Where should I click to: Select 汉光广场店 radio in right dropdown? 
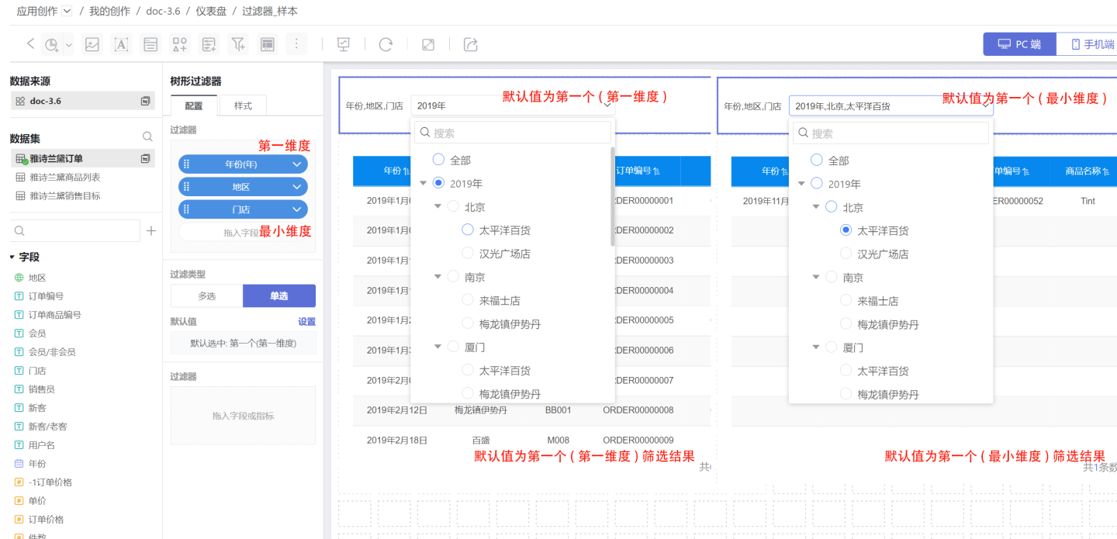click(x=846, y=254)
